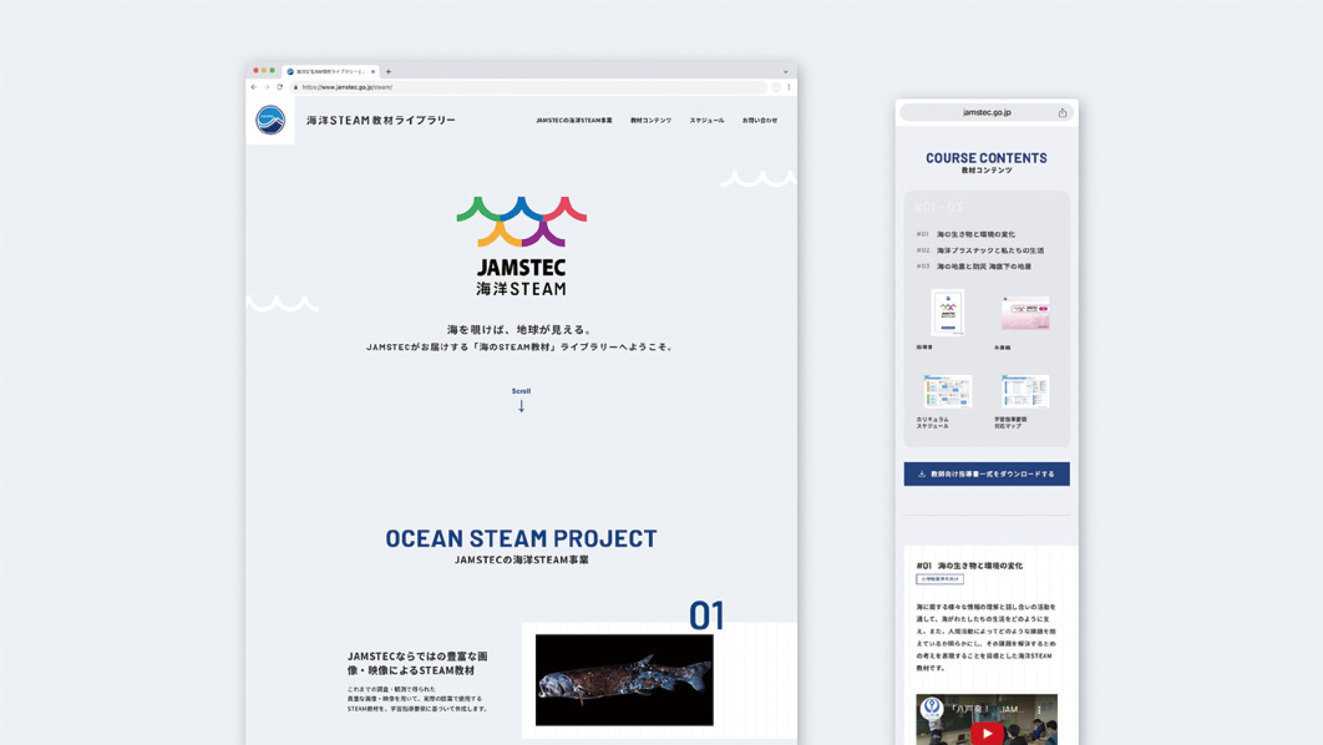Viewport: 1323px width, 745px height.
Task: Open 教材コンテンツ nav item
Action: pos(651,121)
